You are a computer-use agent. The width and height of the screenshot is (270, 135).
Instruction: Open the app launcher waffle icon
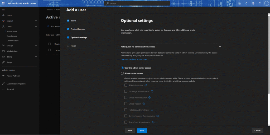point(3,3)
